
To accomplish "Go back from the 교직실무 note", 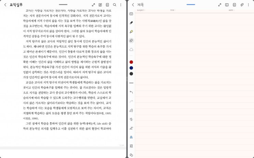I will 5,5.
